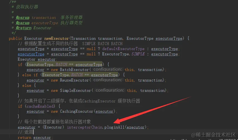Click configuration hint on ReuseExecutor line
This screenshot has height=140, width=238.
point(108,80)
